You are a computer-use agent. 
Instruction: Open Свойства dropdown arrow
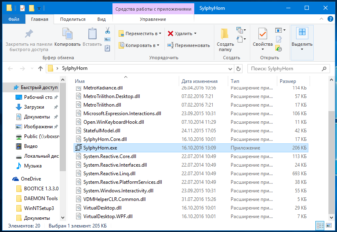click(x=263, y=49)
